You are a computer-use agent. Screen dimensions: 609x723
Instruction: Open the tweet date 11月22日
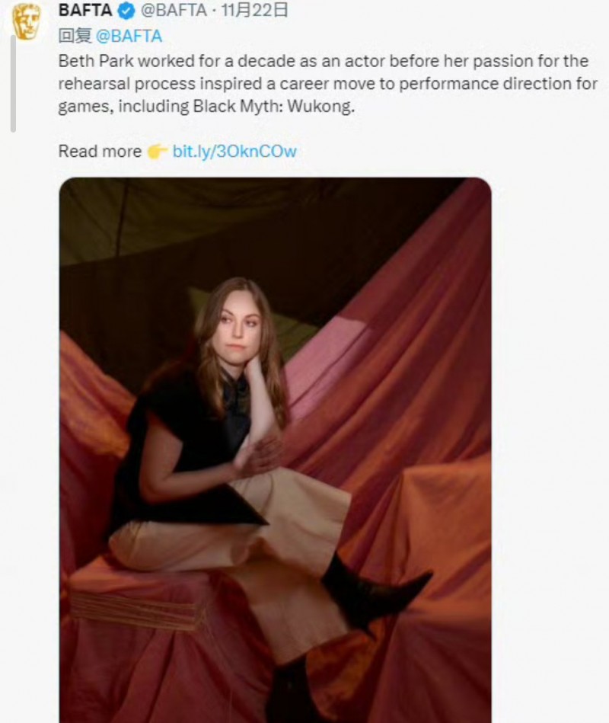[x=255, y=10]
